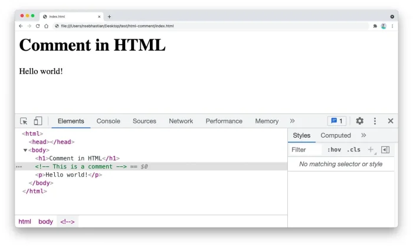This screenshot has height=247, width=413.
Task: Go back with the browser back arrow
Action: (21, 26)
